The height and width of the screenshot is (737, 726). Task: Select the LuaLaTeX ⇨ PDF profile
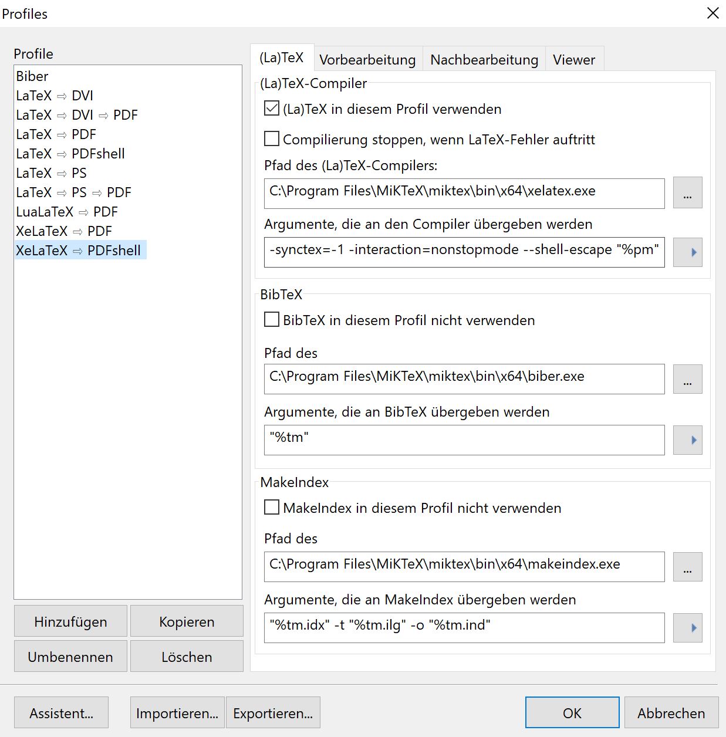[67, 212]
